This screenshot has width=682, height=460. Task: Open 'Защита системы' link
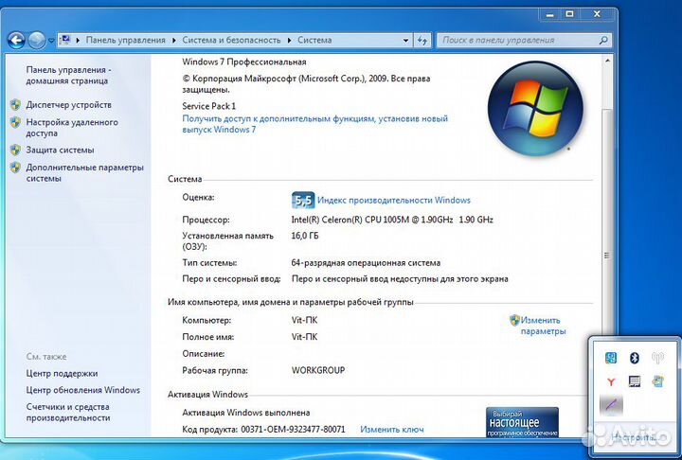click(x=60, y=150)
